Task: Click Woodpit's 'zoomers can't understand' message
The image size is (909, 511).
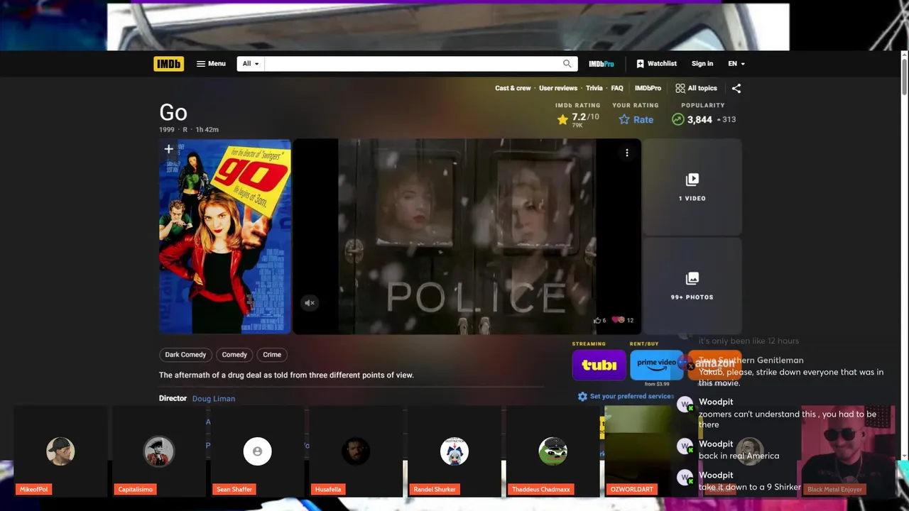Action: tap(787, 419)
